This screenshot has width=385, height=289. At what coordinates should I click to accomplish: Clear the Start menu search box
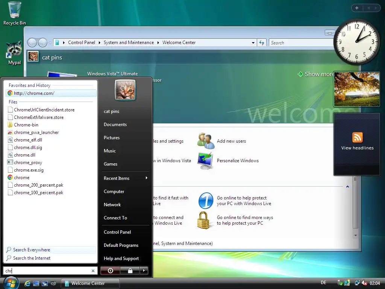click(93, 271)
